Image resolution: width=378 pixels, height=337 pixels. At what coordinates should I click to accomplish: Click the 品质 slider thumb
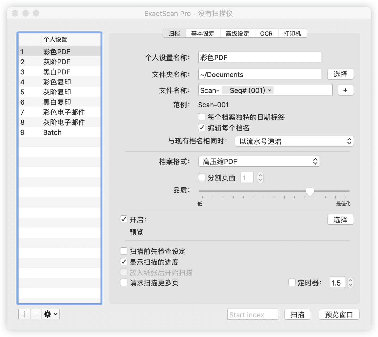coord(310,192)
